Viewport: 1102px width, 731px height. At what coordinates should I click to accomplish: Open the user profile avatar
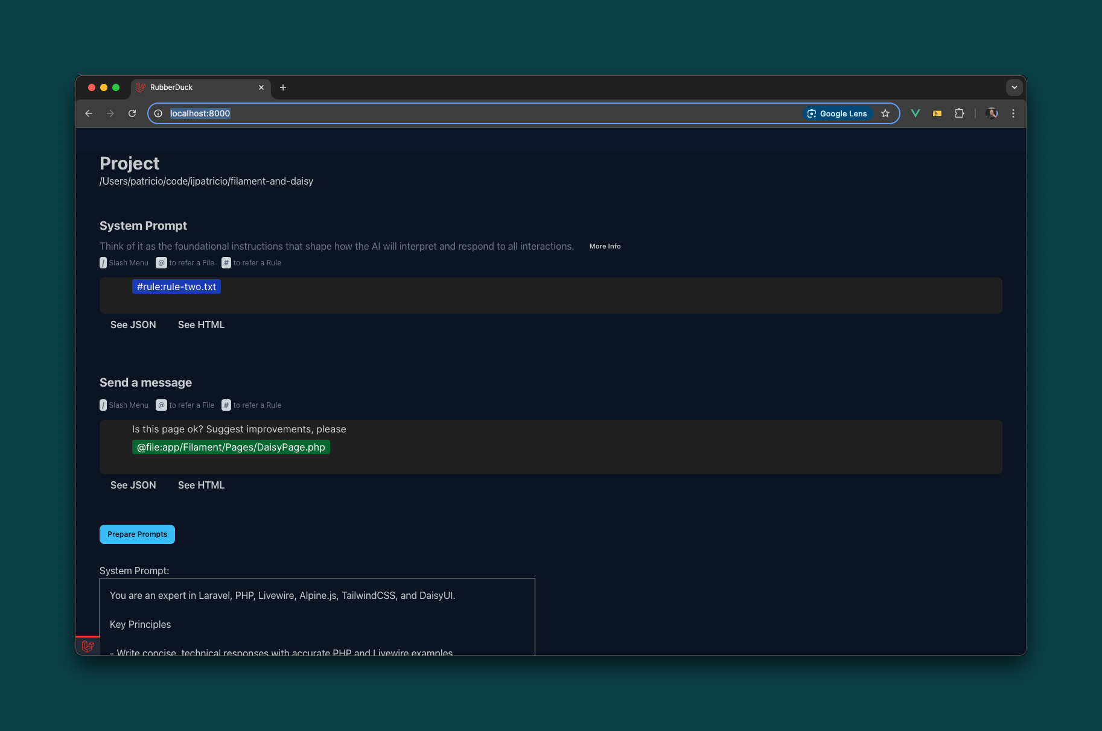pos(992,113)
